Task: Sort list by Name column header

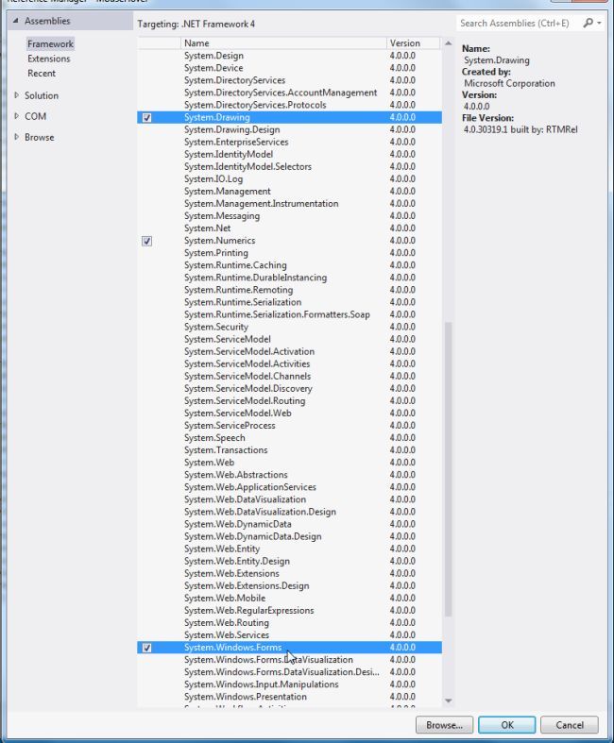Action: pyautogui.click(x=283, y=43)
